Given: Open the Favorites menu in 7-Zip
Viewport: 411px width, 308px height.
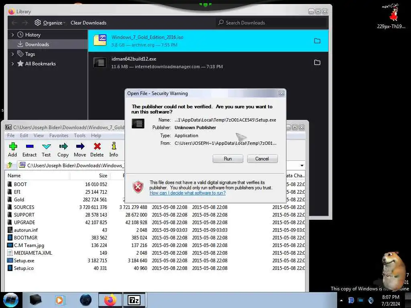Looking at the screenshot, I should click(x=59, y=136).
